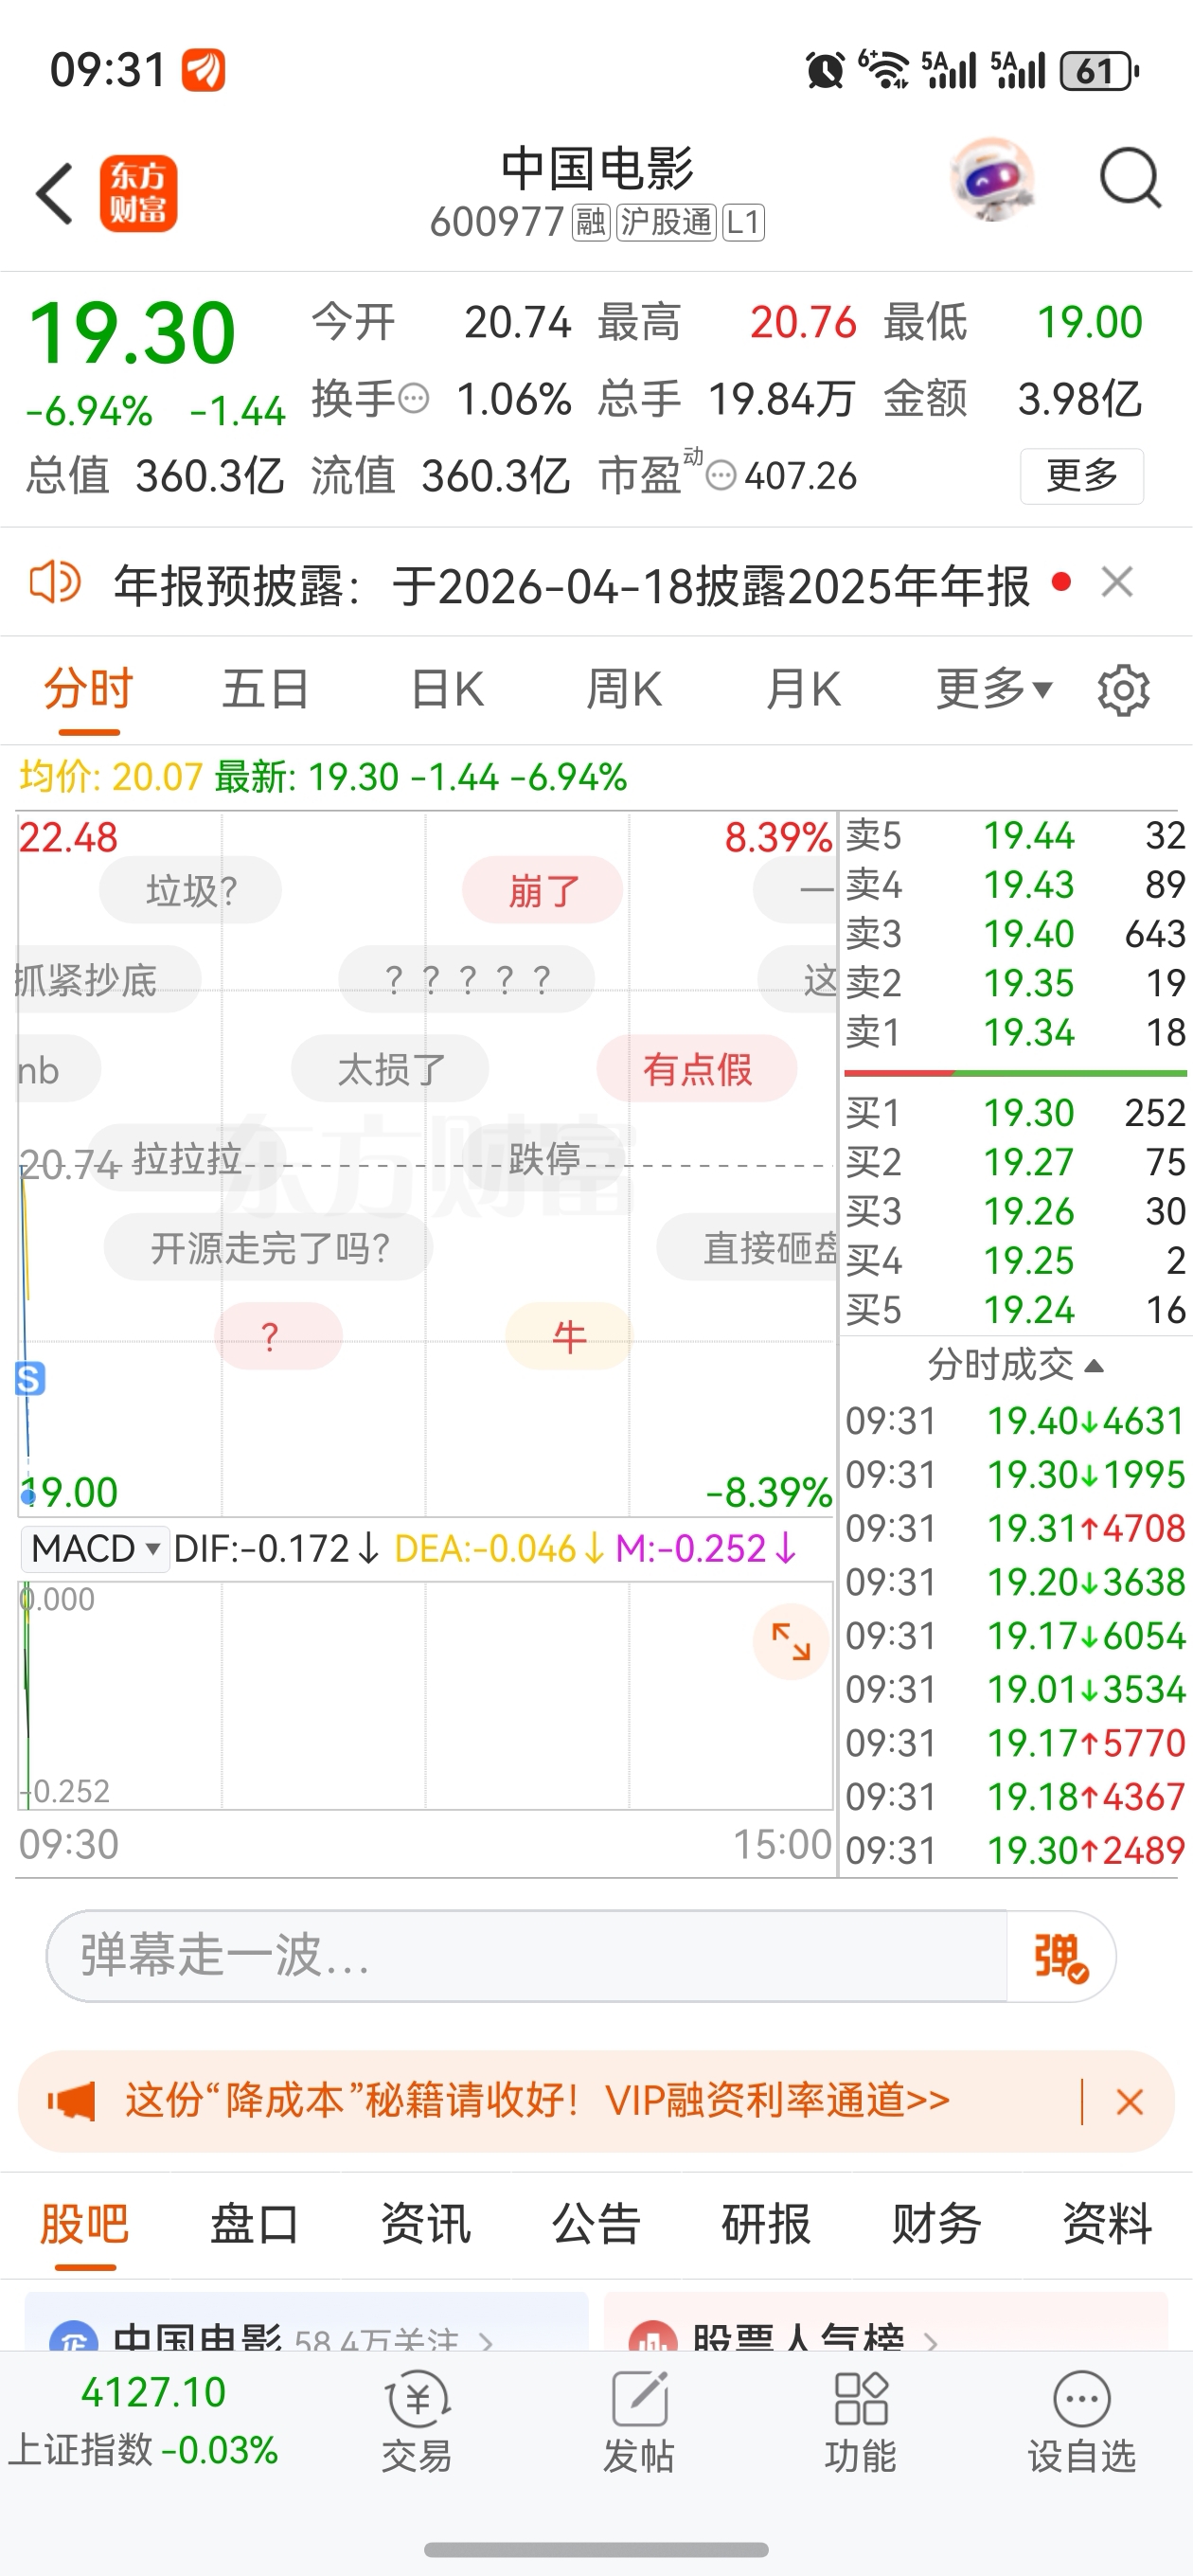Screen dimensions: 1193x2576
Task: Tap the 弹幕走一波 input field
Action: [526, 1956]
